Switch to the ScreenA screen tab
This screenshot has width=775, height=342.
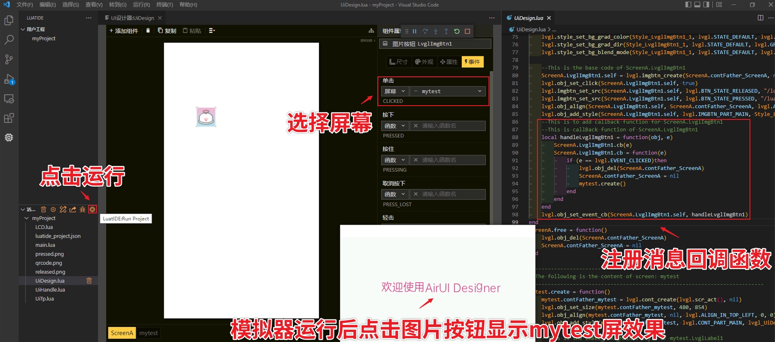point(122,333)
